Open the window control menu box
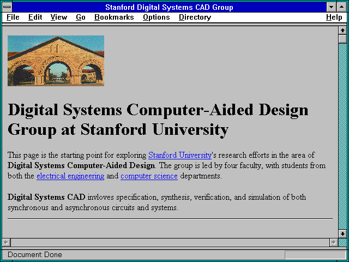 [x=7, y=7]
